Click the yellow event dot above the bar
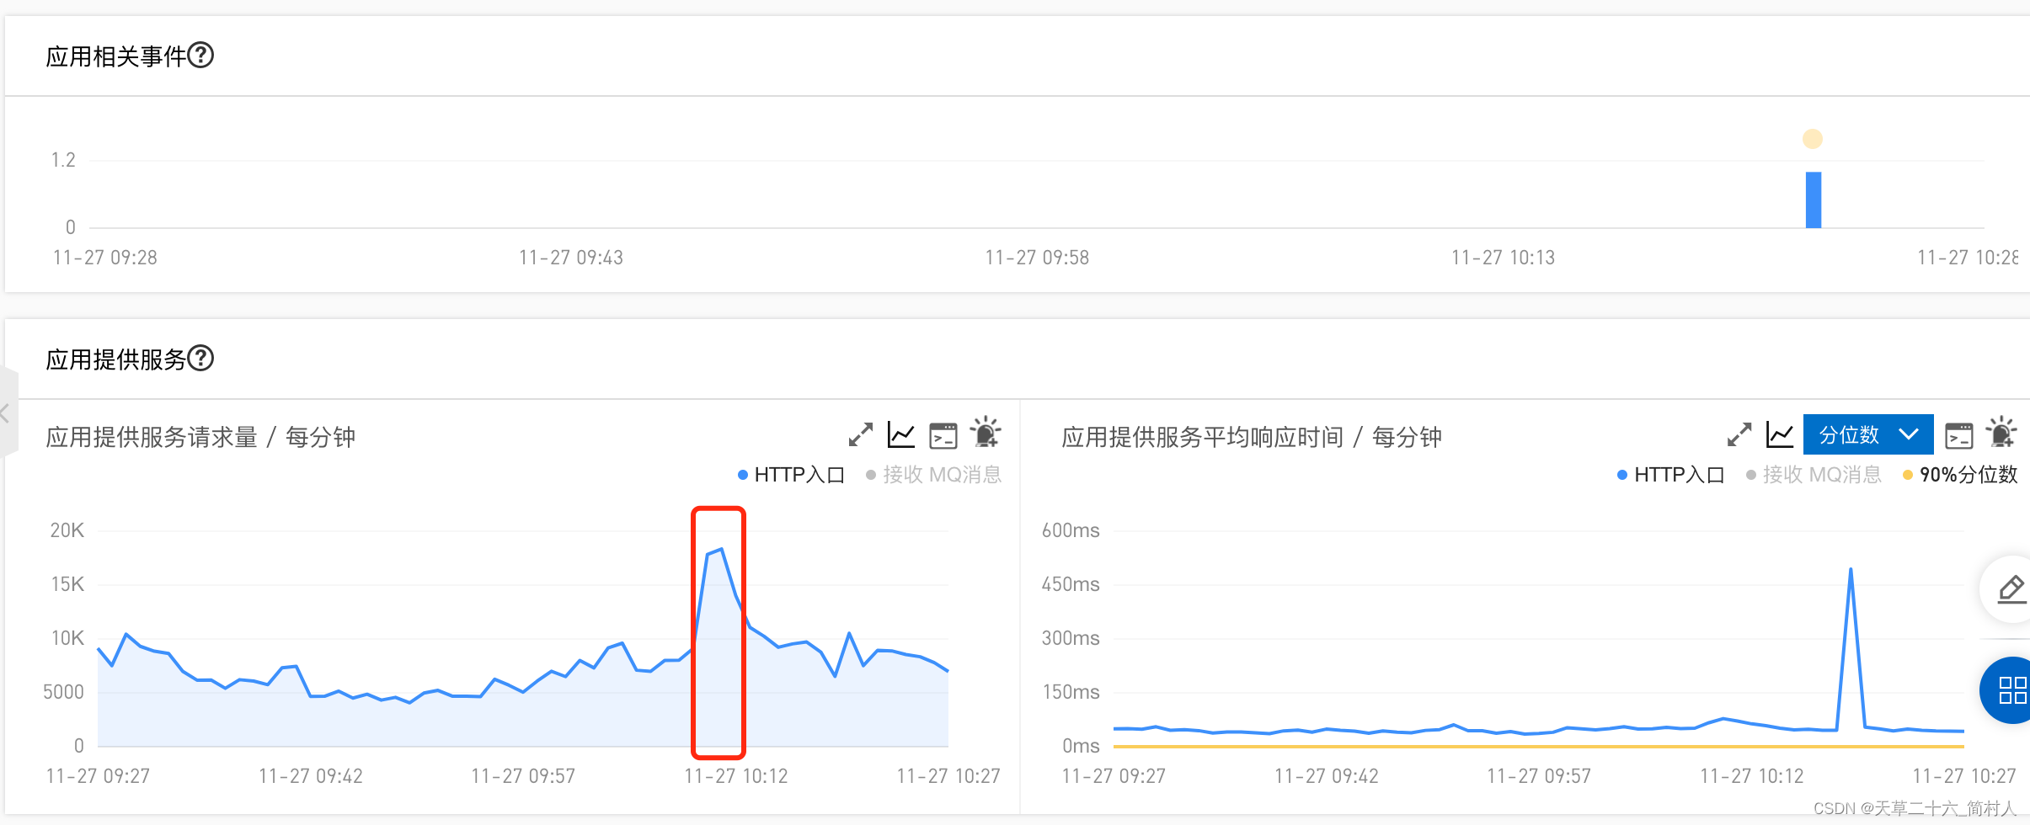 (x=1813, y=139)
